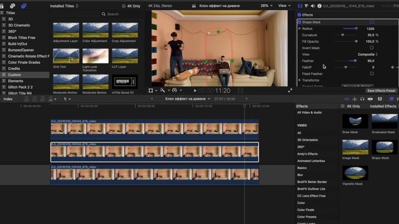Click the enhancements magic wand icon
The image size is (399, 224).
(162, 90)
